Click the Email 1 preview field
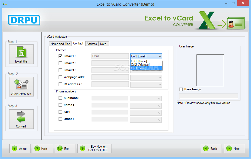 (110, 56)
